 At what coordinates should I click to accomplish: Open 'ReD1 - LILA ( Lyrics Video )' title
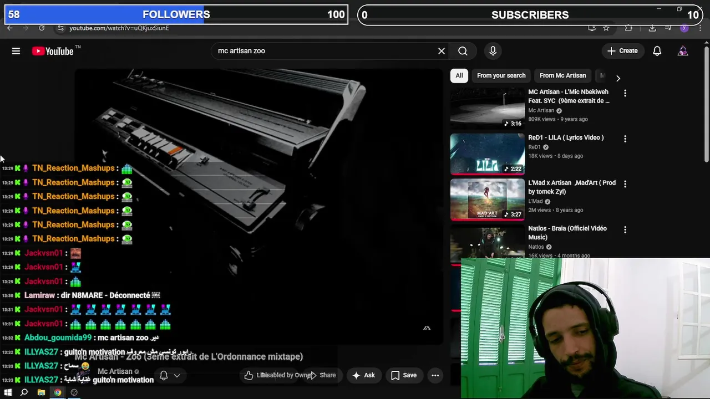coord(566,137)
